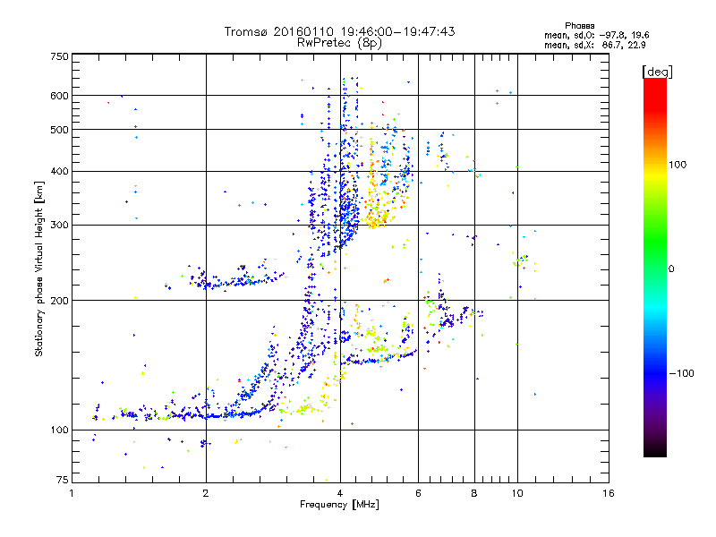Click the frequency axis label "1"

tap(72, 493)
